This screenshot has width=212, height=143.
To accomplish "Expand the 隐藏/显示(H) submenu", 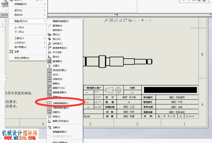I will pyautogui.click(x=28, y=21).
